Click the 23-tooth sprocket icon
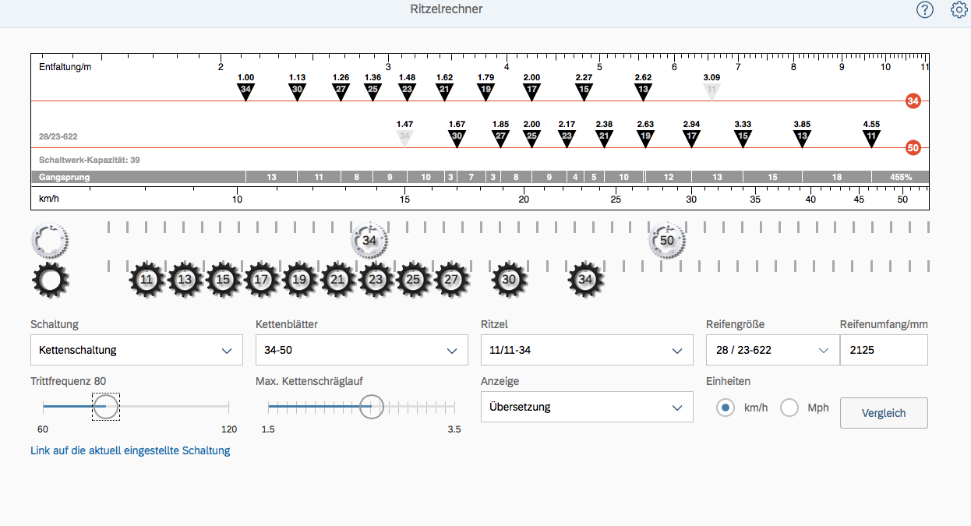This screenshot has height=526, width=971. tap(376, 280)
